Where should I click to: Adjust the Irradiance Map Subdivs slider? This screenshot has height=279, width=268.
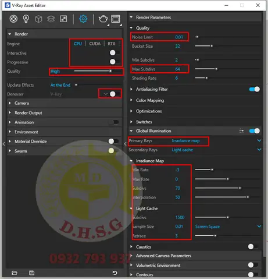tap(227, 188)
